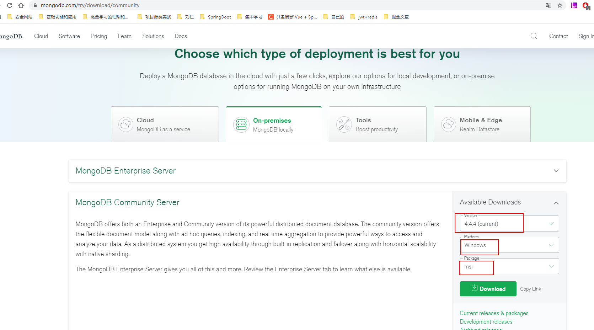Click the green Download button

pos(488,289)
